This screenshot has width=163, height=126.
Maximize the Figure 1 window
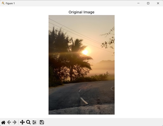tap(148, 3)
